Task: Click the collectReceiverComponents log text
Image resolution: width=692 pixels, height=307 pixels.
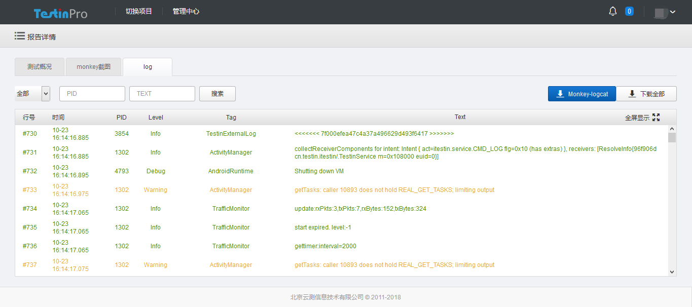Action: (x=476, y=152)
